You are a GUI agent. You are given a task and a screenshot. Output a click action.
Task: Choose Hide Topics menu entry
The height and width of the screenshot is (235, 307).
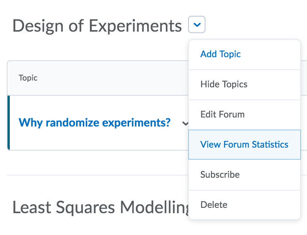pos(224,84)
